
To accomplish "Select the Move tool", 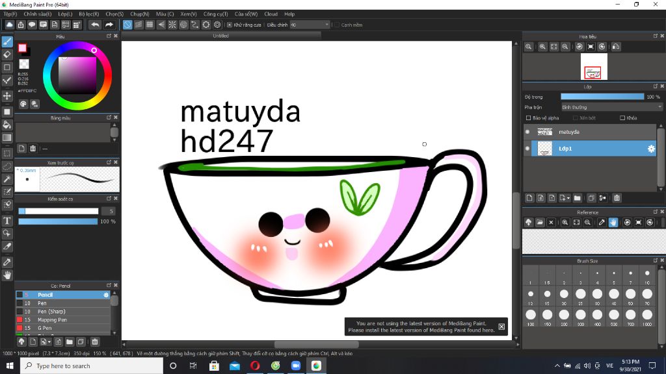I will [7, 96].
